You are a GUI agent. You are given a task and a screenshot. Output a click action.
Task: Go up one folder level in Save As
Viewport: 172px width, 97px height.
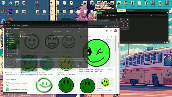(x=12, y=25)
